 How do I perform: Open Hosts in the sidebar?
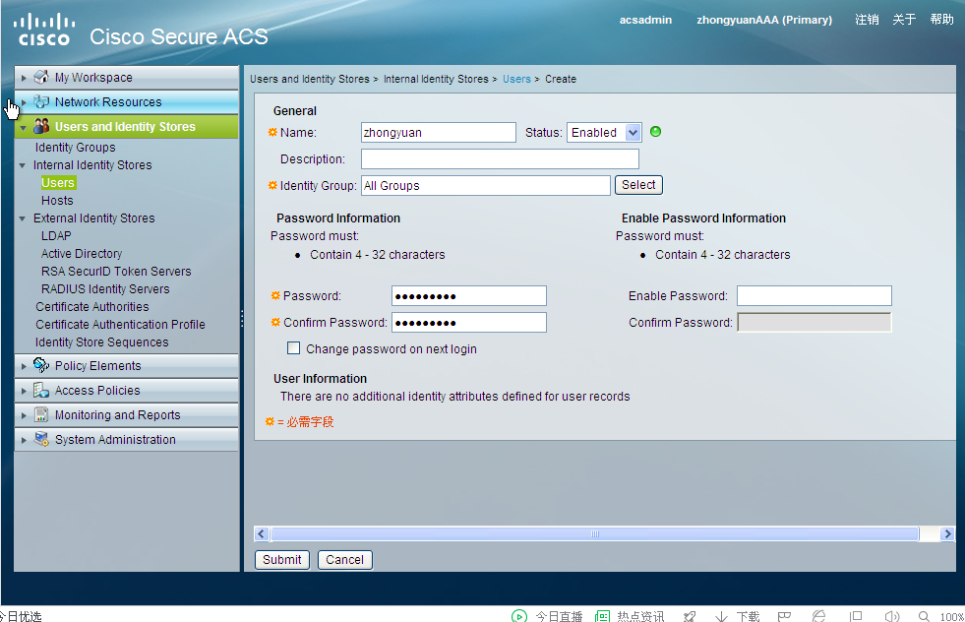pos(57,200)
